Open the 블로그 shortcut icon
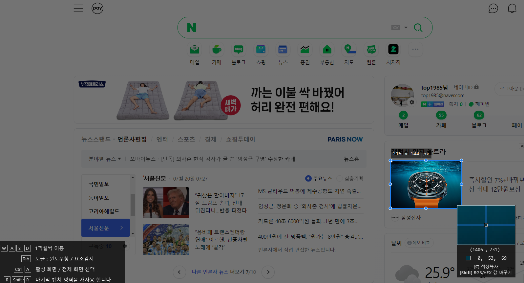 tap(239, 50)
